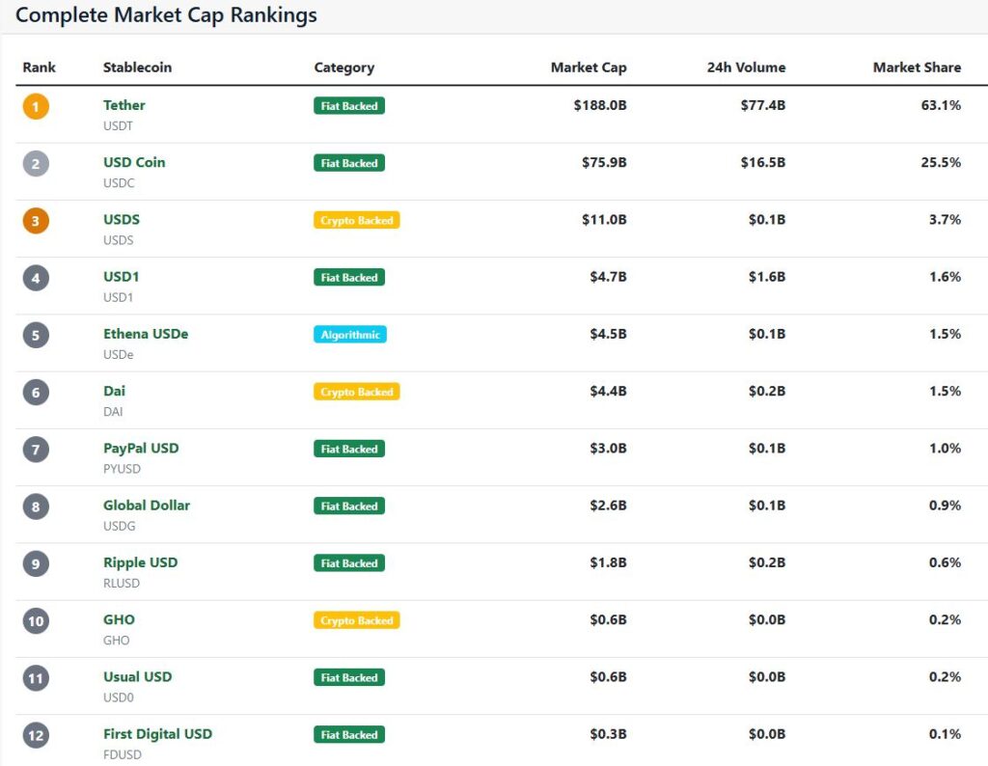Click the rank 5 badge
The width and height of the screenshot is (988, 766).
[x=36, y=335]
